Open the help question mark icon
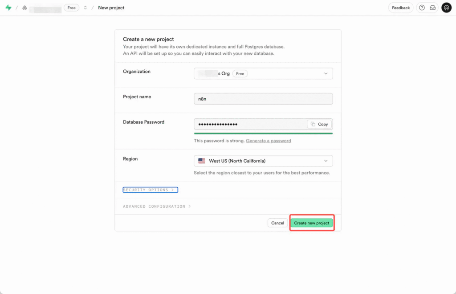Image resolution: width=456 pixels, height=294 pixels. point(422,8)
